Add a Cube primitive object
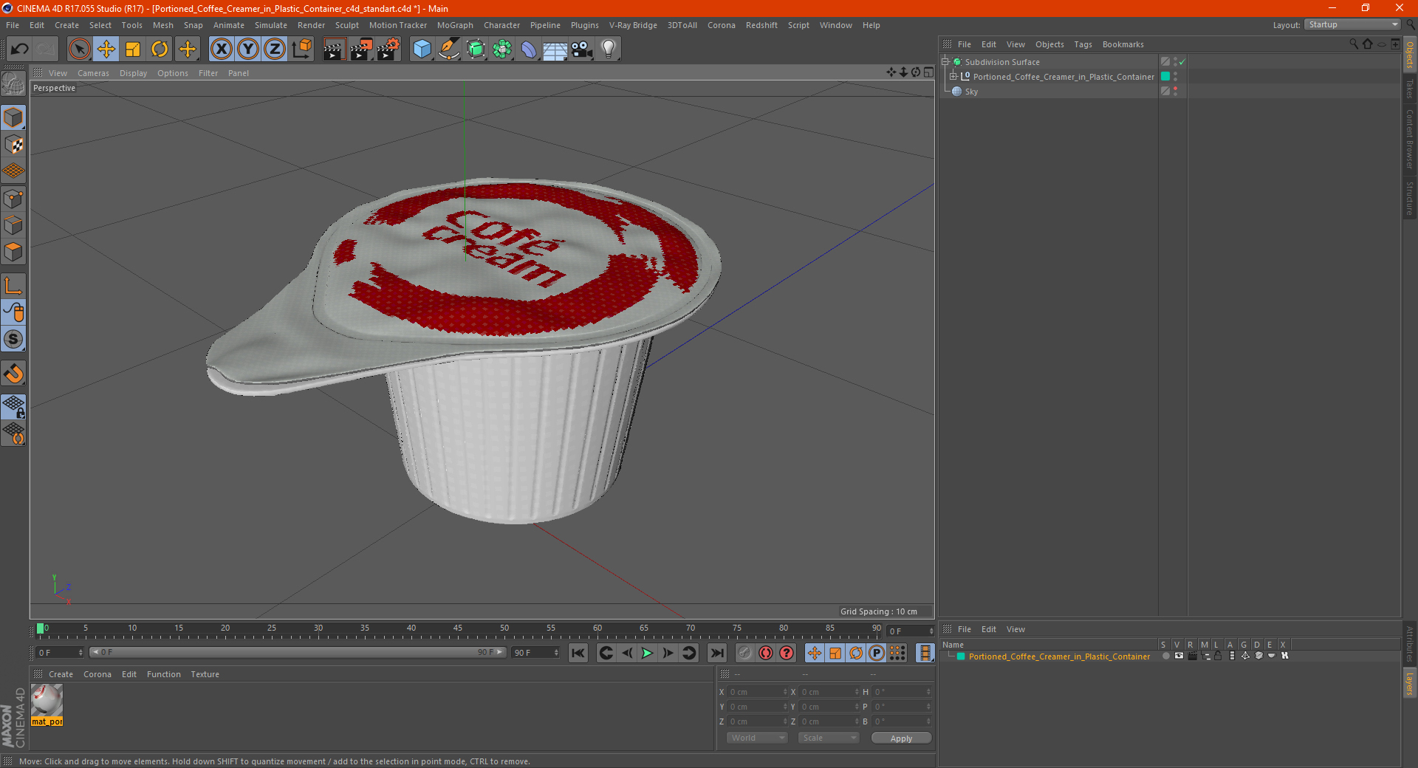Screen dimensions: 1418x768 tap(422, 49)
